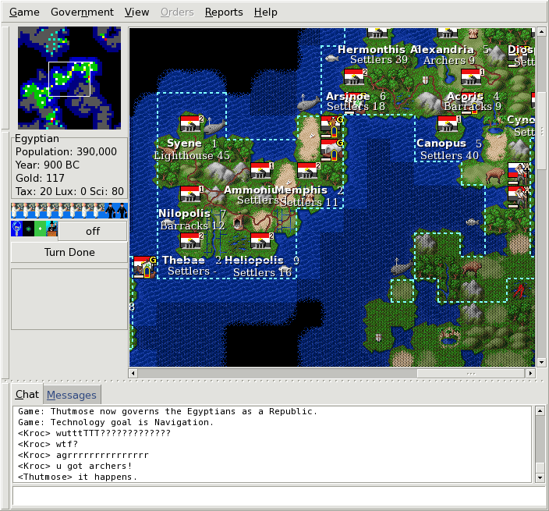Click the Canopus city name label

(441, 144)
